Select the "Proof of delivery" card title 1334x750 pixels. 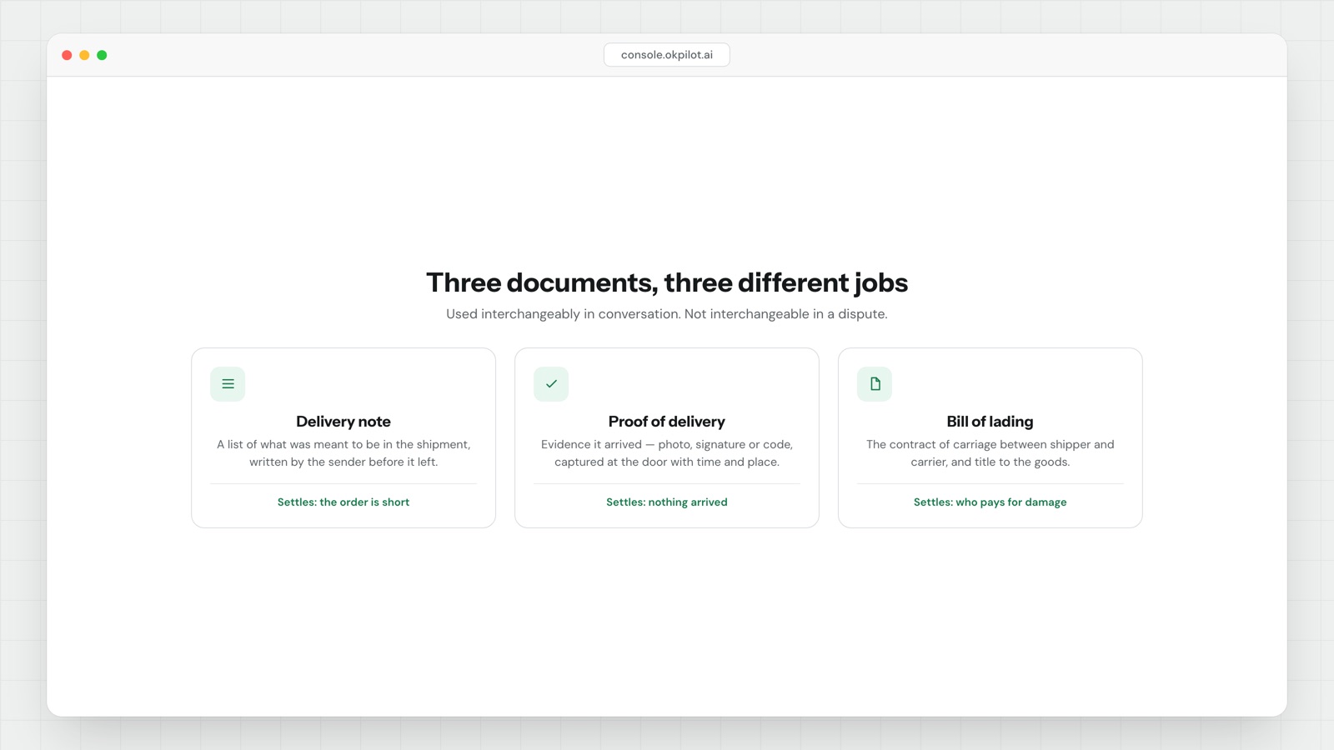point(667,422)
